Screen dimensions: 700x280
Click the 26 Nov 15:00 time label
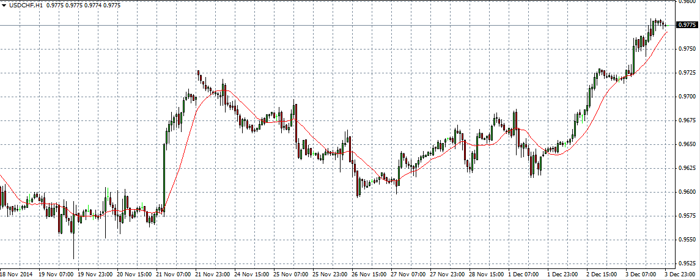369,274
